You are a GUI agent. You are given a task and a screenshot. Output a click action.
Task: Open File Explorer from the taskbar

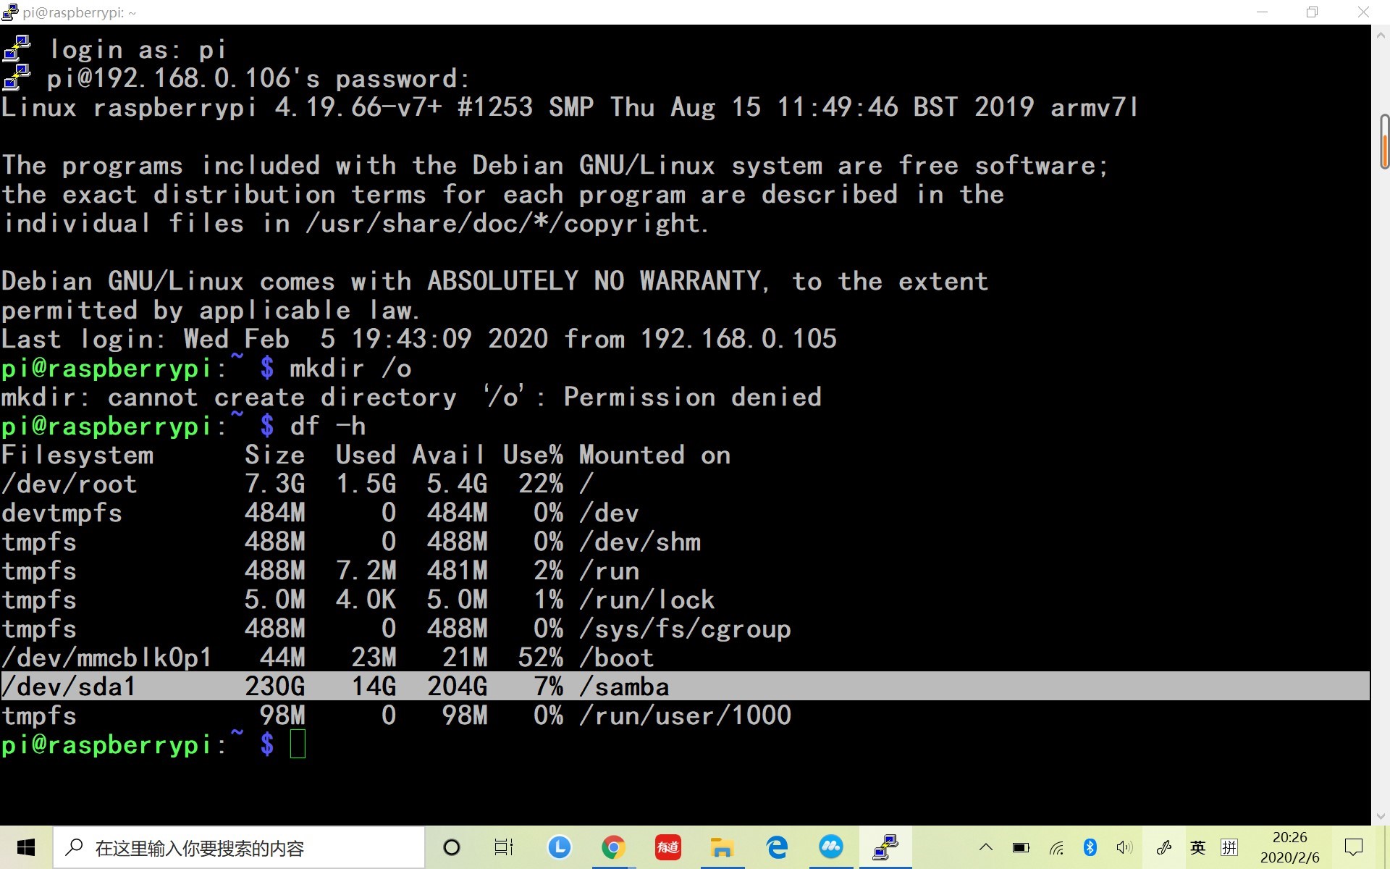pos(722,847)
